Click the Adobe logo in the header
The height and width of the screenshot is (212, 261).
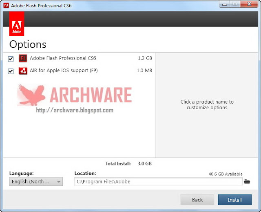point(17,24)
